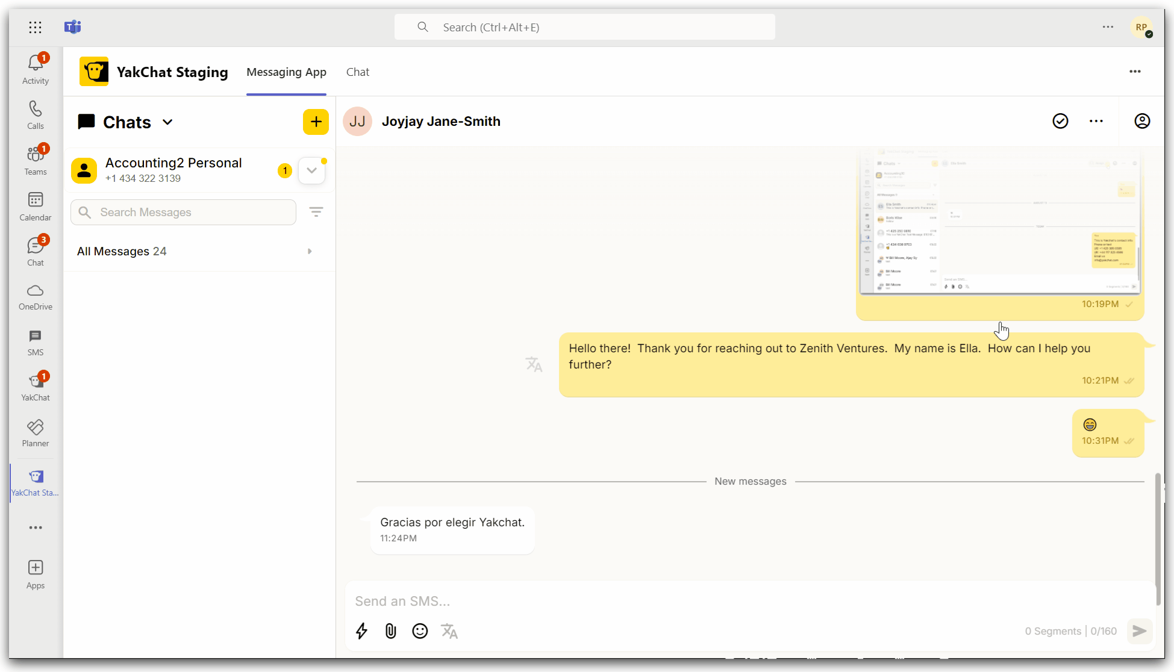Open Apps store in the sidebar
1174x672 pixels.
[36, 574]
